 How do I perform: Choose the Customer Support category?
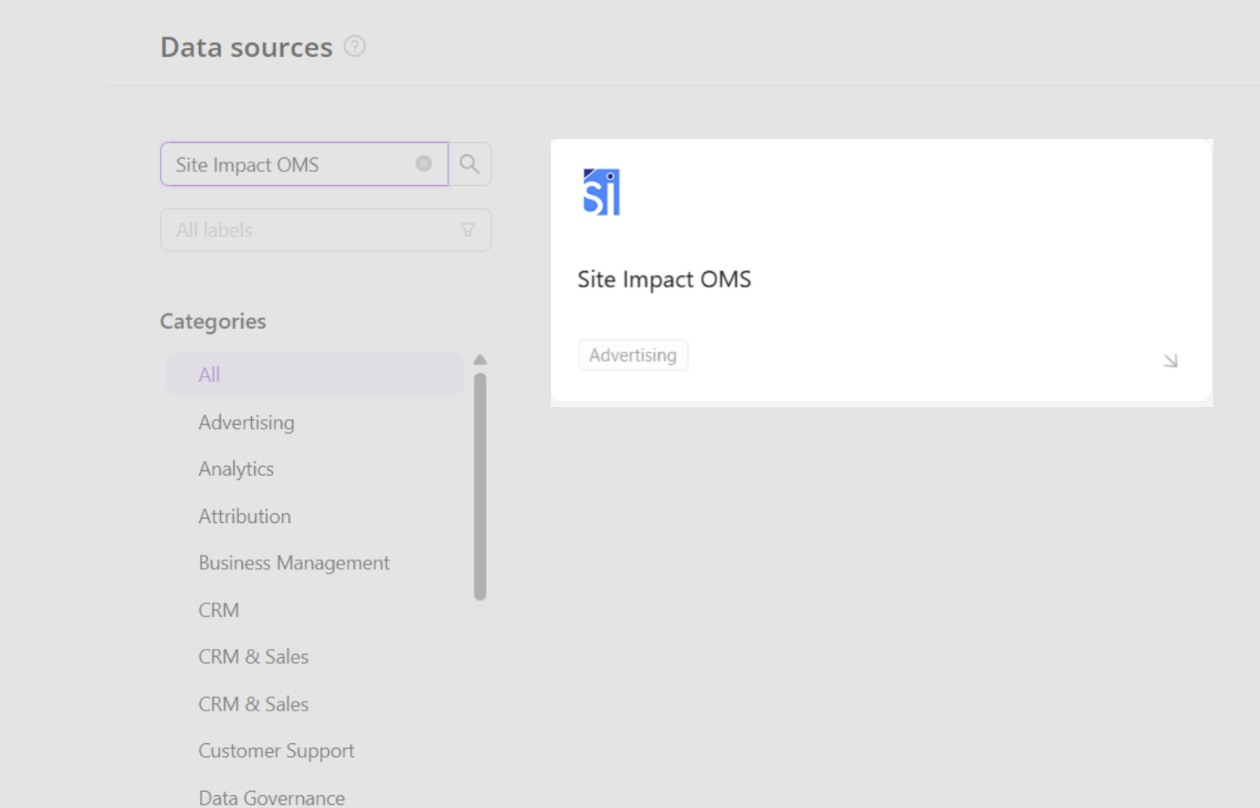click(x=276, y=751)
